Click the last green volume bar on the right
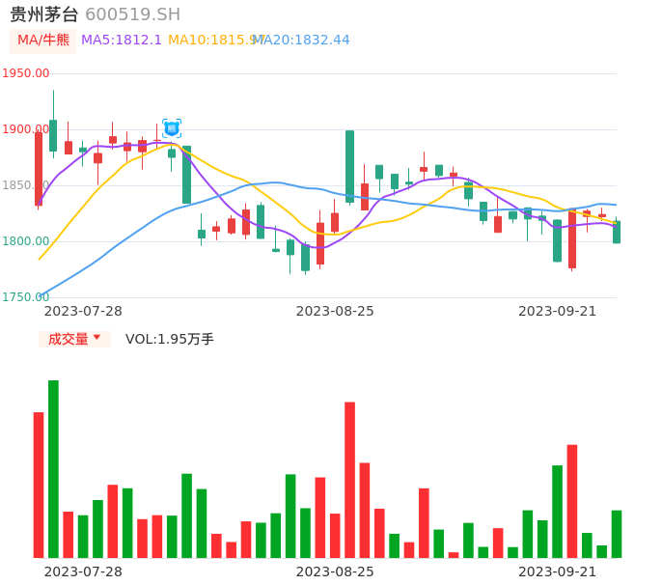662x585 pixels. [617, 534]
